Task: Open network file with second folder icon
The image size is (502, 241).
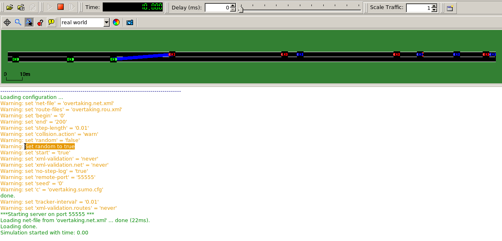Action: pyautogui.click(x=21, y=7)
